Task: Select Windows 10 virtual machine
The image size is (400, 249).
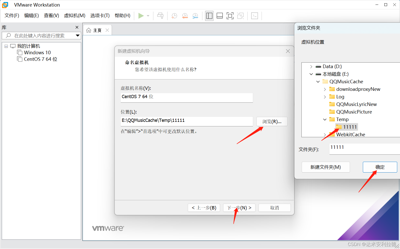Action: tap(37, 52)
